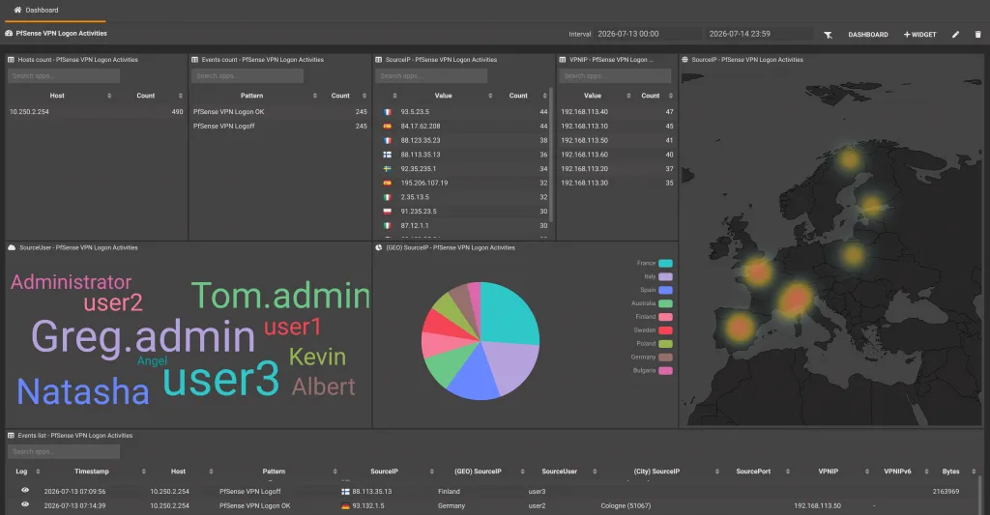Focus the Events list search box
This screenshot has width=990, height=515.
click(64, 451)
